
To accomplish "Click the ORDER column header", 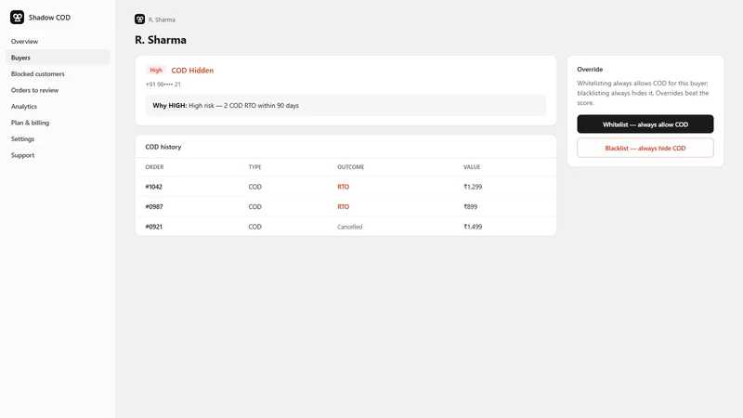I will click(154, 167).
